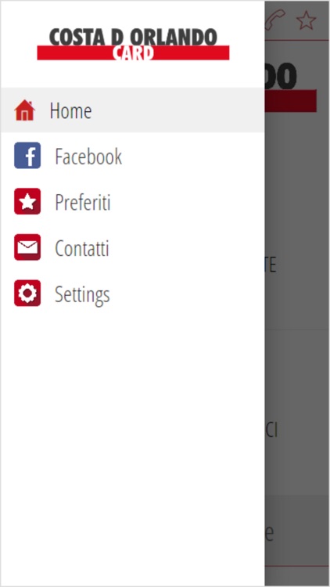Tap the blue Facebook logo icon

(x=27, y=156)
